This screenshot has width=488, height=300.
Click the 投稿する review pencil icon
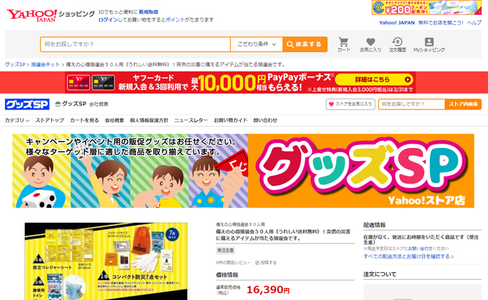(257, 262)
